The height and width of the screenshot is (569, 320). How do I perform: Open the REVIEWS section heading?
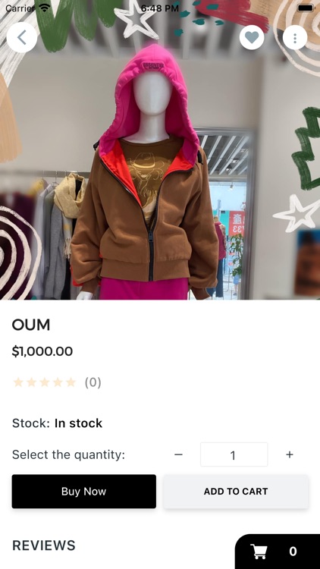44,545
